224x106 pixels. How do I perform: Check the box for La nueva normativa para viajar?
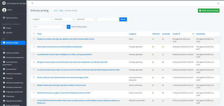point(34,70)
